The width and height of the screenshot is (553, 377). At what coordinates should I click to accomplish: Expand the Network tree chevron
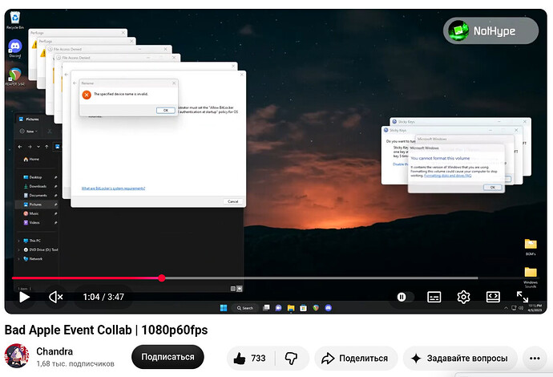coord(19,259)
